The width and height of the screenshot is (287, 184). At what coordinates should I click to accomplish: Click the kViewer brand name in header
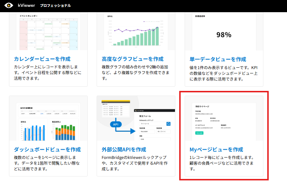pyautogui.click(x=26, y=6)
